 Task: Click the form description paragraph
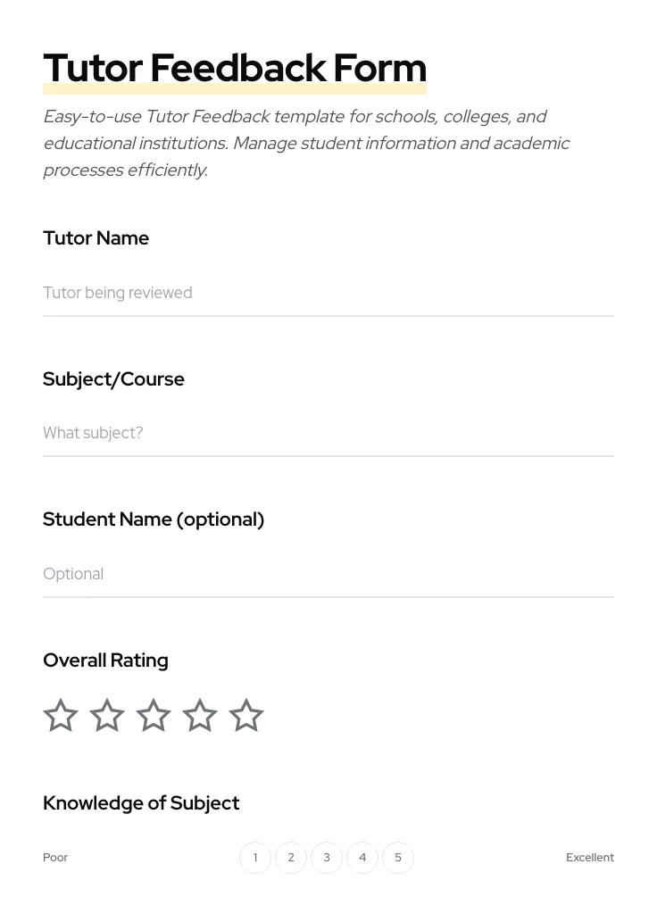[306, 143]
